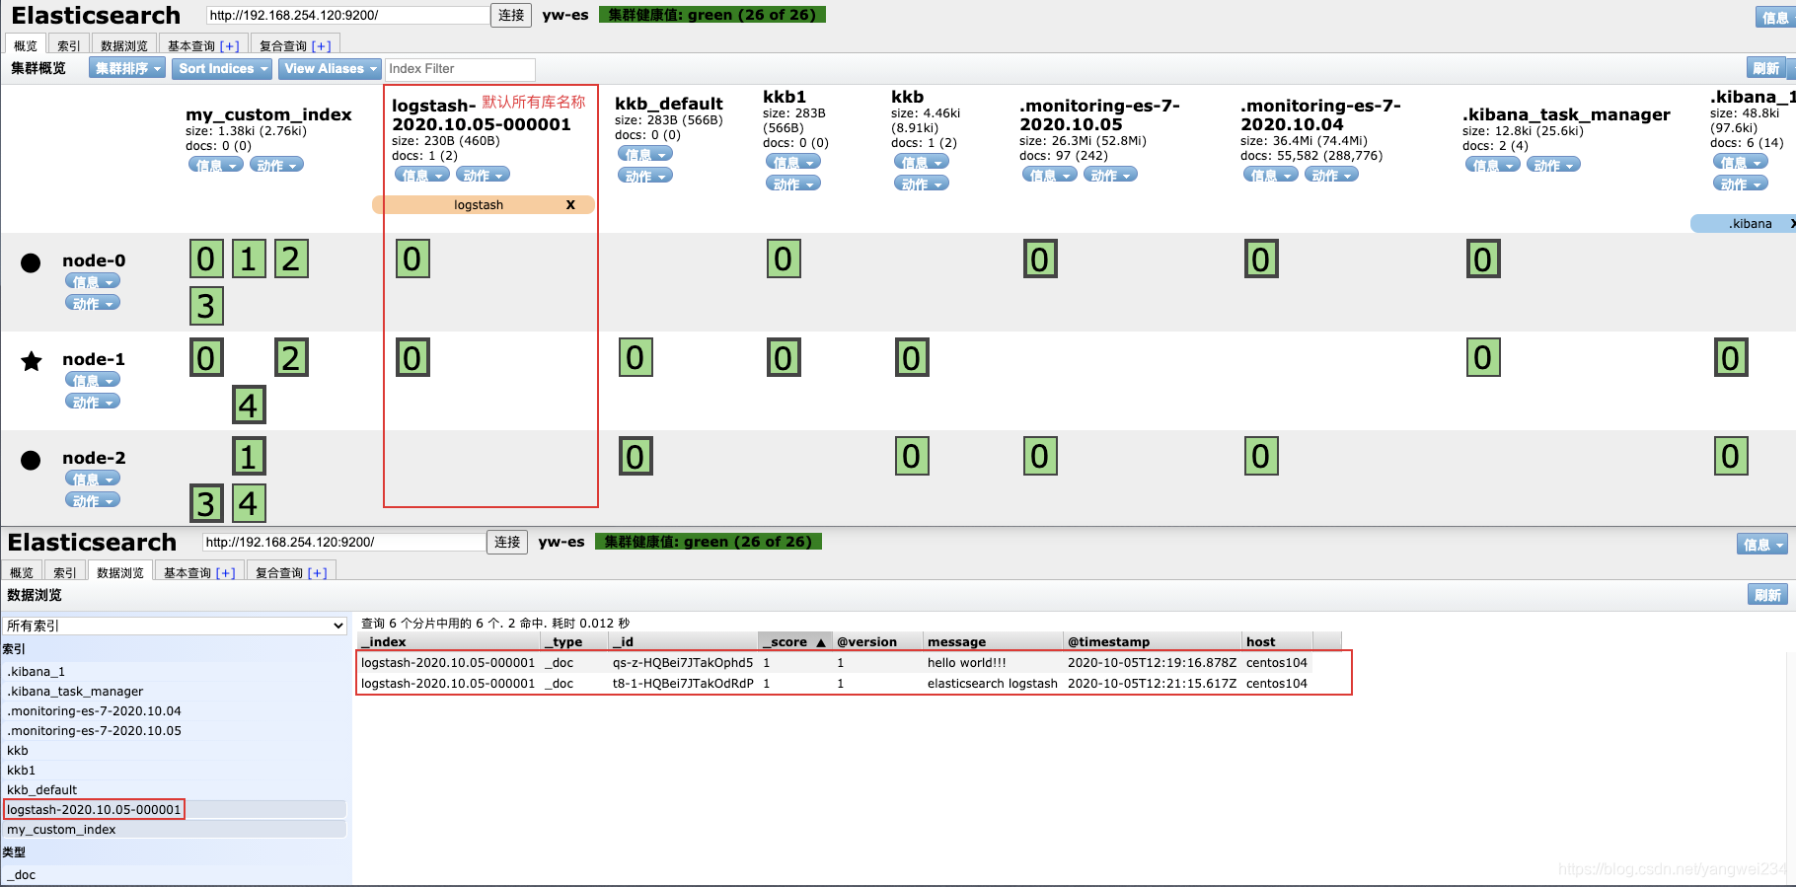Sort results by @timestamp column header
This screenshot has width=1796, height=887.
click(1152, 641)
